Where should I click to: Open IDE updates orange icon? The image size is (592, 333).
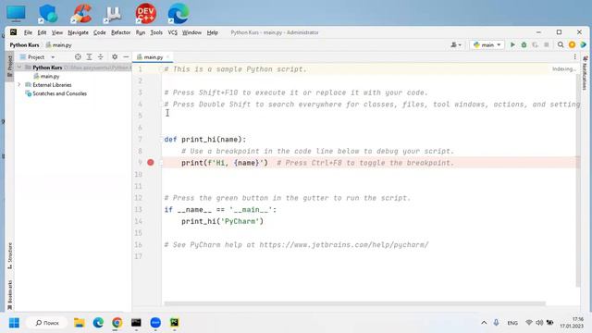click(x=572, y=44)
